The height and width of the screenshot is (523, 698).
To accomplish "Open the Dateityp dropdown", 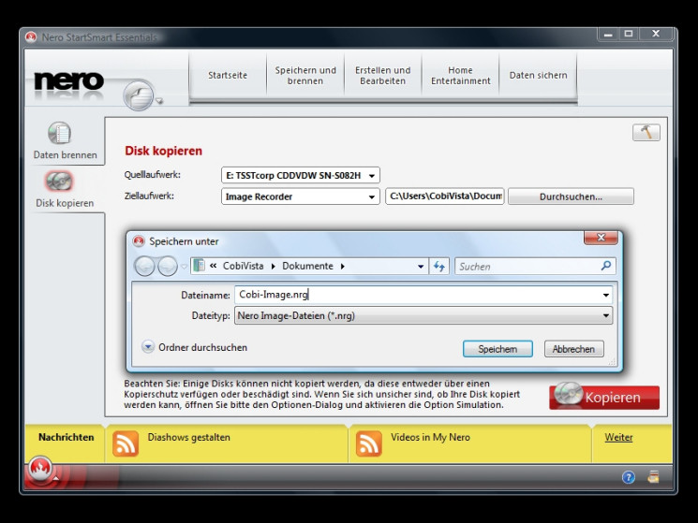I will coord(606,316).
